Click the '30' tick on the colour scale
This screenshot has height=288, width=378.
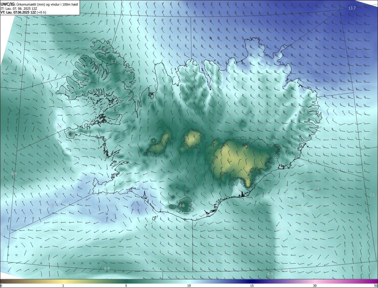pyautogui.click(x=315, y=286)
